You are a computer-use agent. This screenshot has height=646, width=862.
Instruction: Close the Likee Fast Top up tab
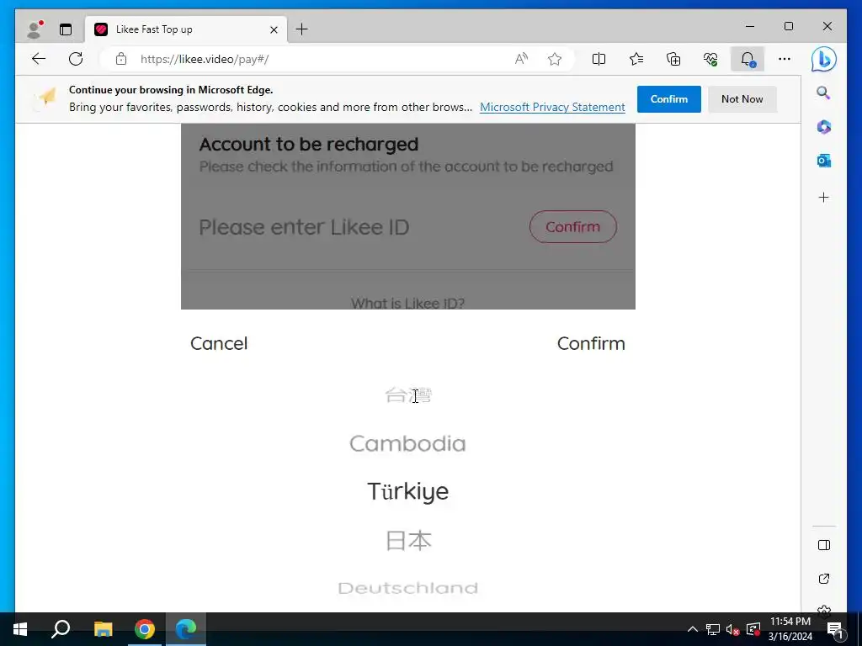tap(274, 29)
